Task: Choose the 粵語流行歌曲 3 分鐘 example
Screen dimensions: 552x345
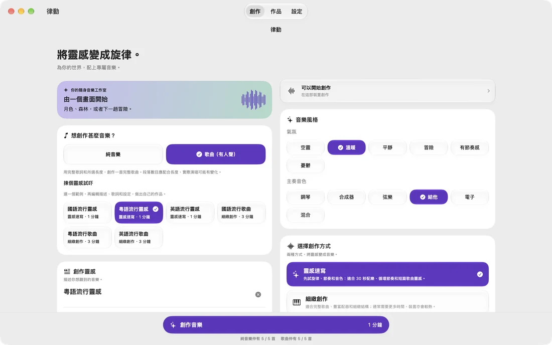Action: point(87,237)
